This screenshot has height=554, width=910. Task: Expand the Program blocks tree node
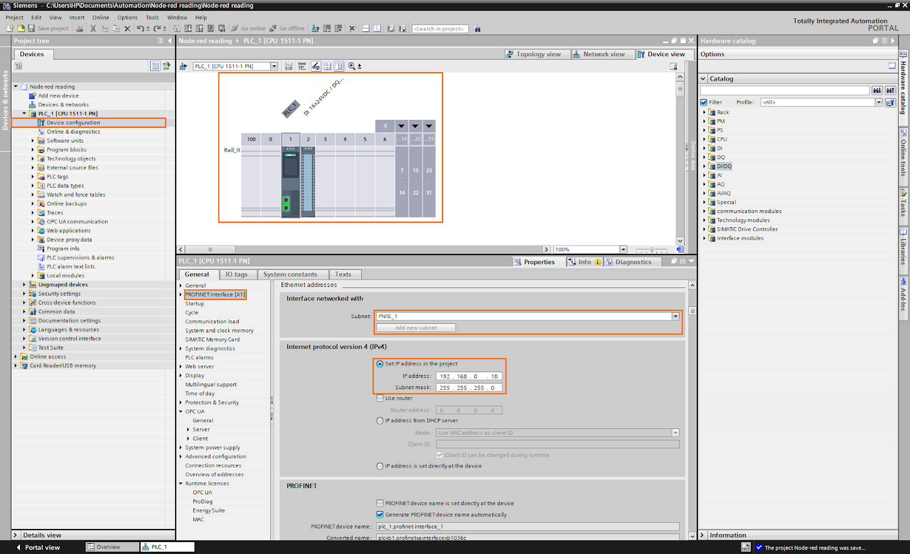pos(32,150)
